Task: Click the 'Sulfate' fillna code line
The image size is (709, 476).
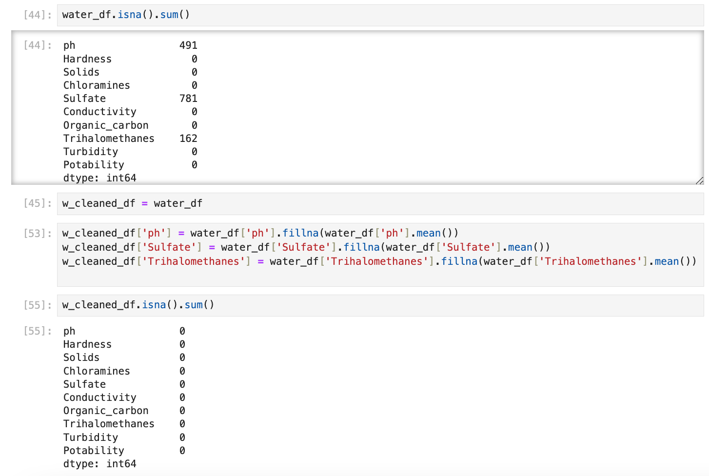Action: 306,247
